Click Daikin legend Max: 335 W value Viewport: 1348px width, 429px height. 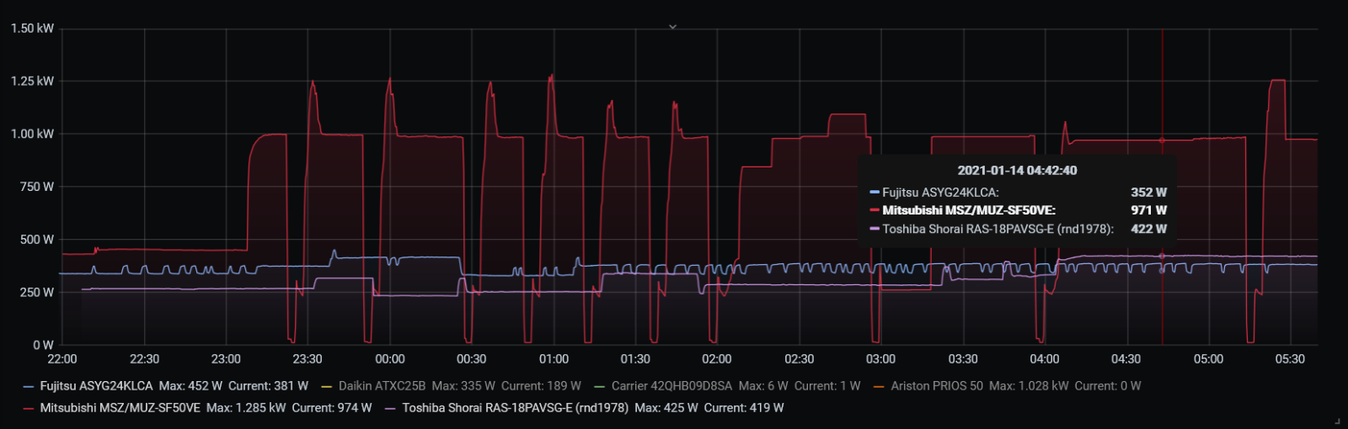[x=463, y=386]
